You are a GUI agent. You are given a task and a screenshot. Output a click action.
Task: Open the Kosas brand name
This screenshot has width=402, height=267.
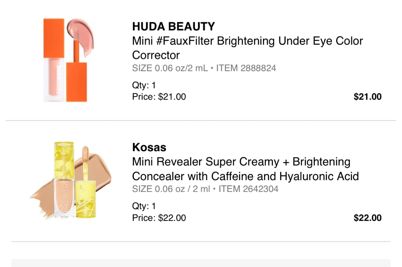point(149,147)
